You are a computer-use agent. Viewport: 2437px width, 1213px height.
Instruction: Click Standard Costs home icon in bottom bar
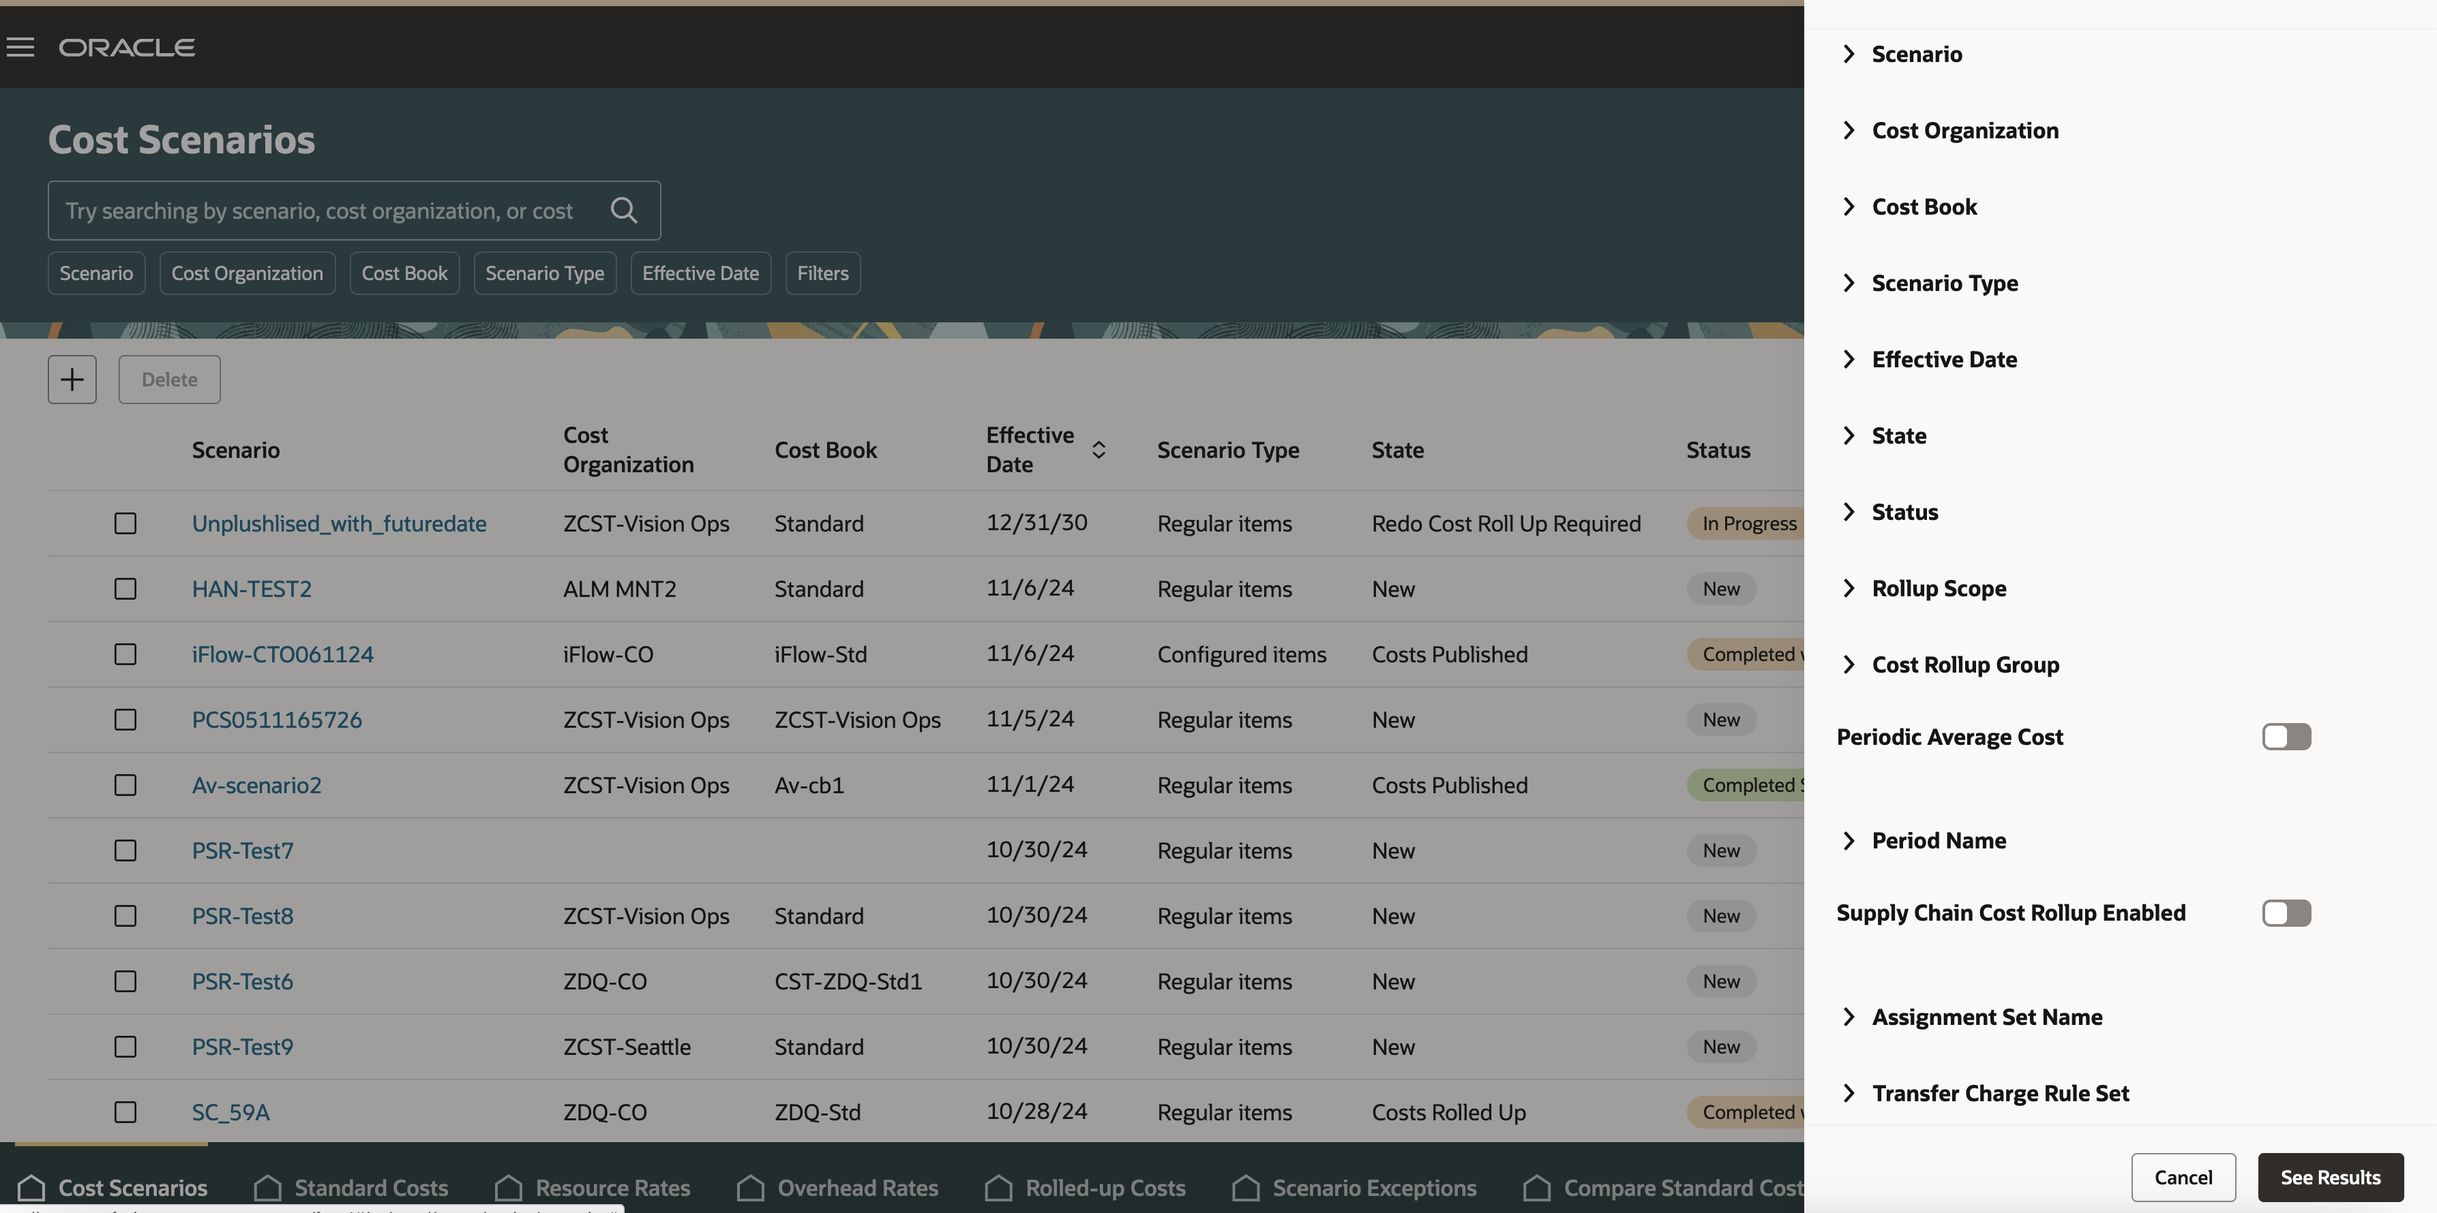[268, 1188]
